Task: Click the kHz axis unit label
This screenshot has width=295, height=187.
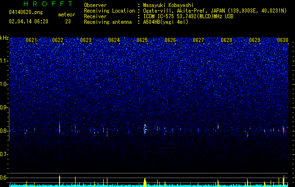Action: pyautogui.click(x=4, y=38)
